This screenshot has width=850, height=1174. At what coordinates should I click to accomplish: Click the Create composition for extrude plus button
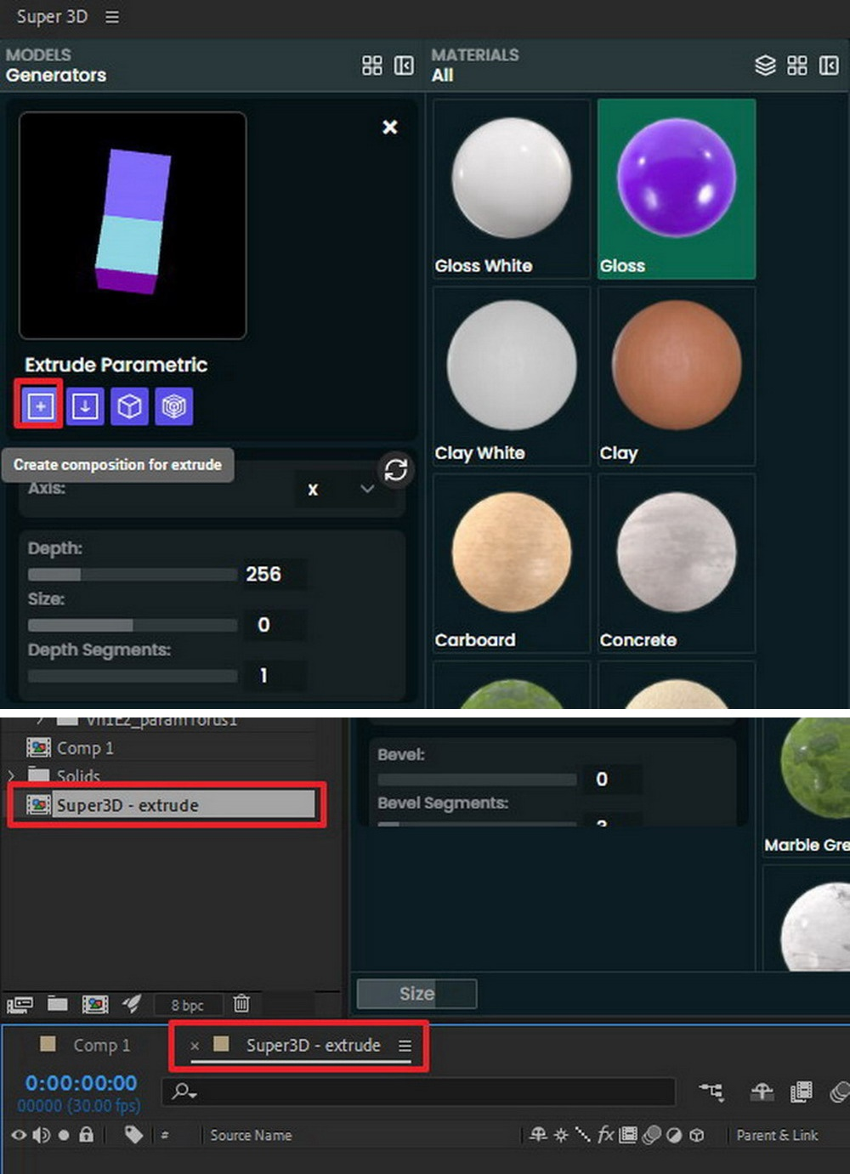pos(41,406)
